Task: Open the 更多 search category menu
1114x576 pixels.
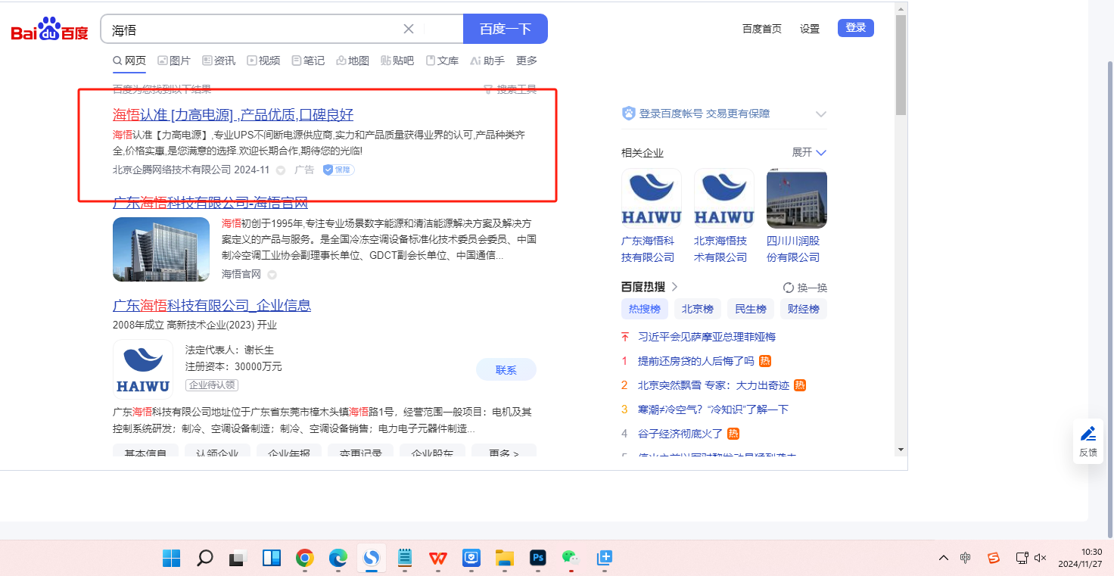Action: pos(527,61)
